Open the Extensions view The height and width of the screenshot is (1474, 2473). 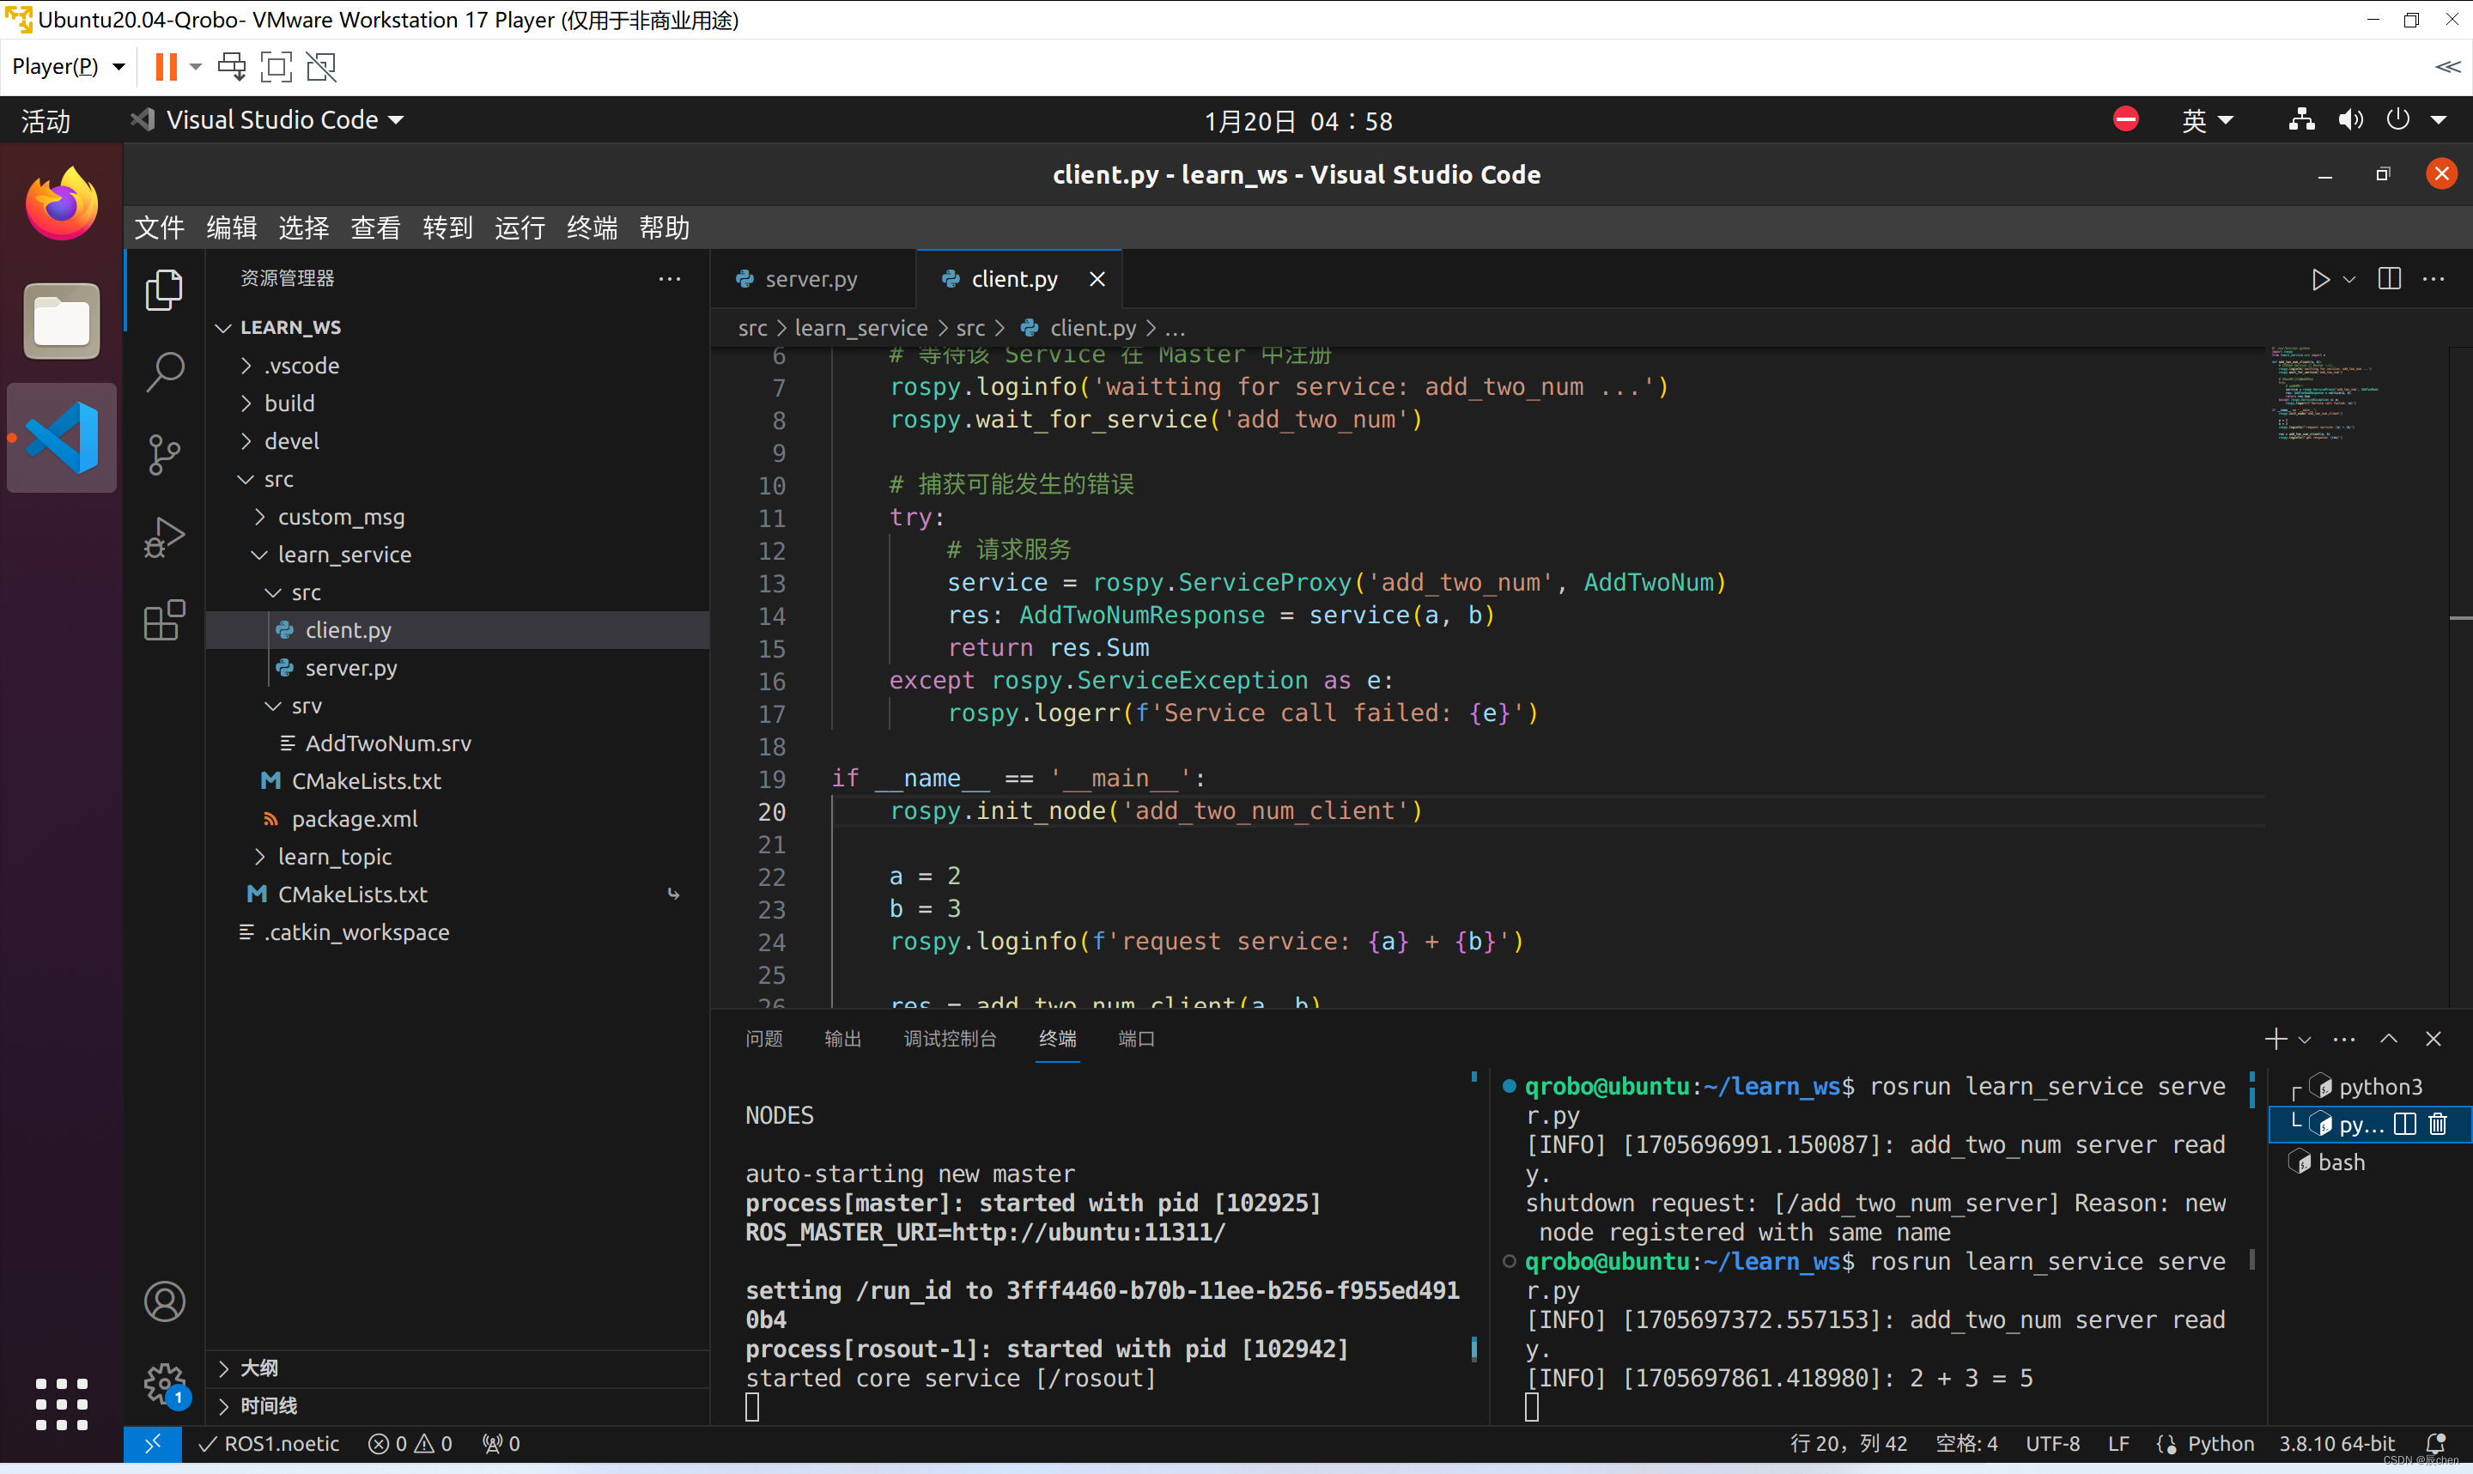164,620
